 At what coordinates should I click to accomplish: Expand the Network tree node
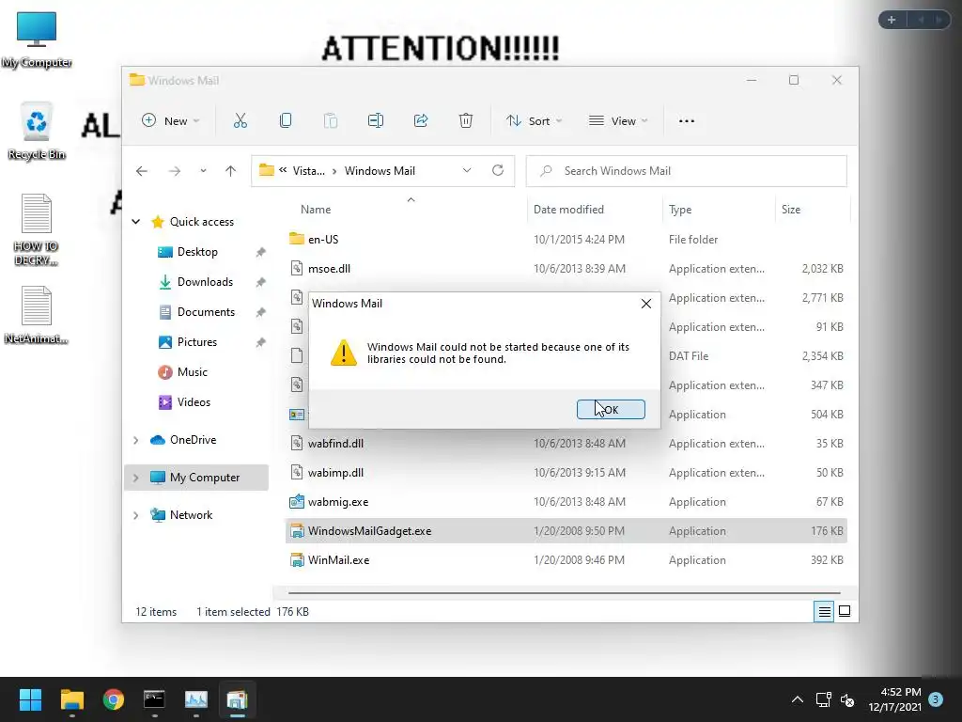[x=135, y=515]
